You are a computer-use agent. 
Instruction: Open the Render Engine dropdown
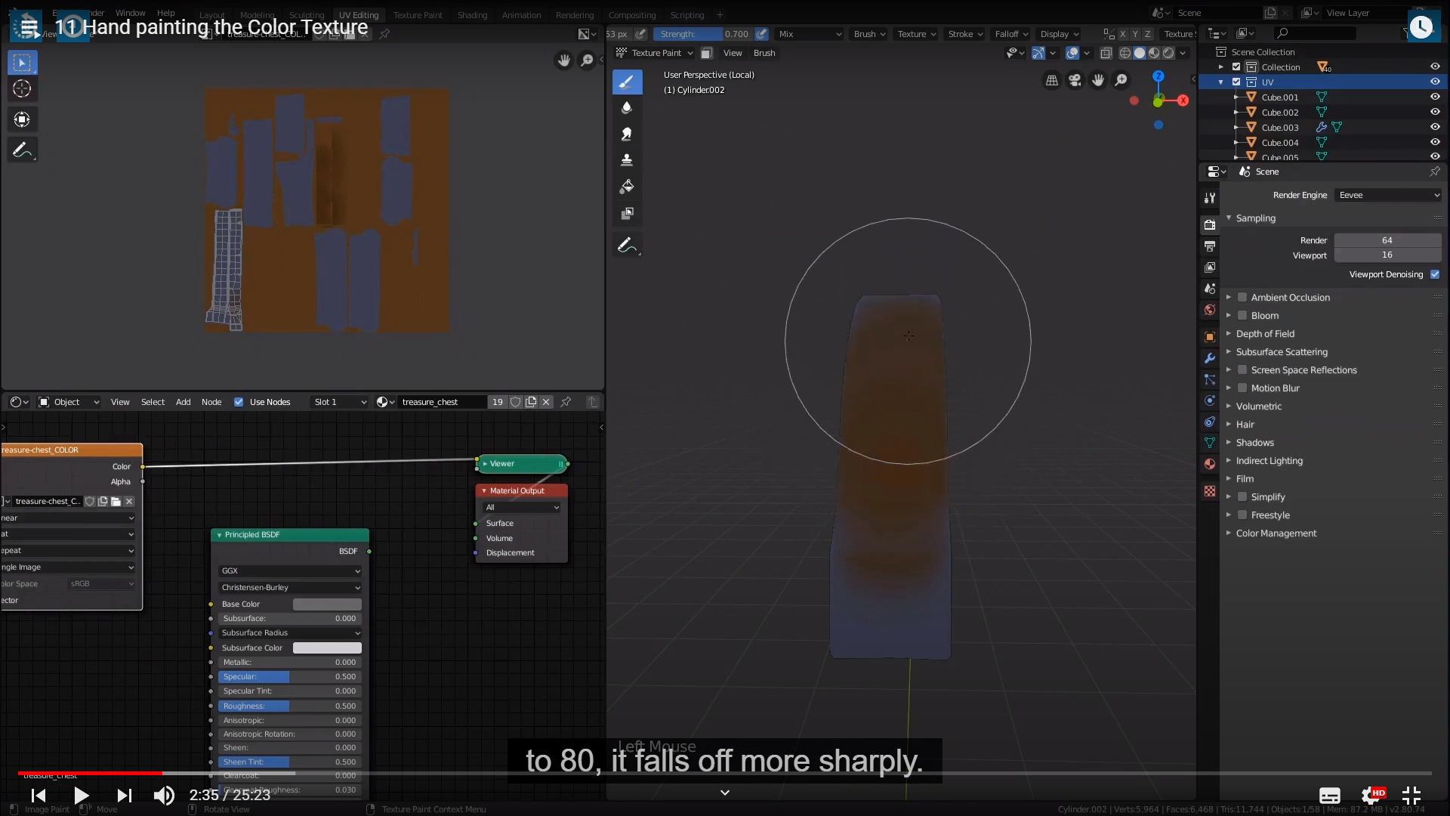coord(1388,195)
